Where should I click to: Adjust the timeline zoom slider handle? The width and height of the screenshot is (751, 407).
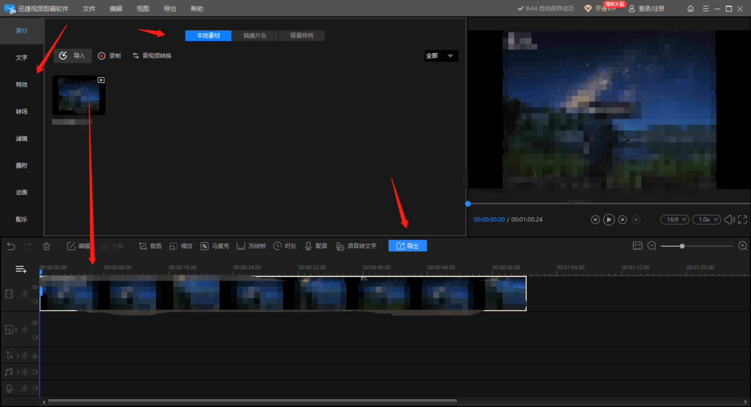point(682,246)
